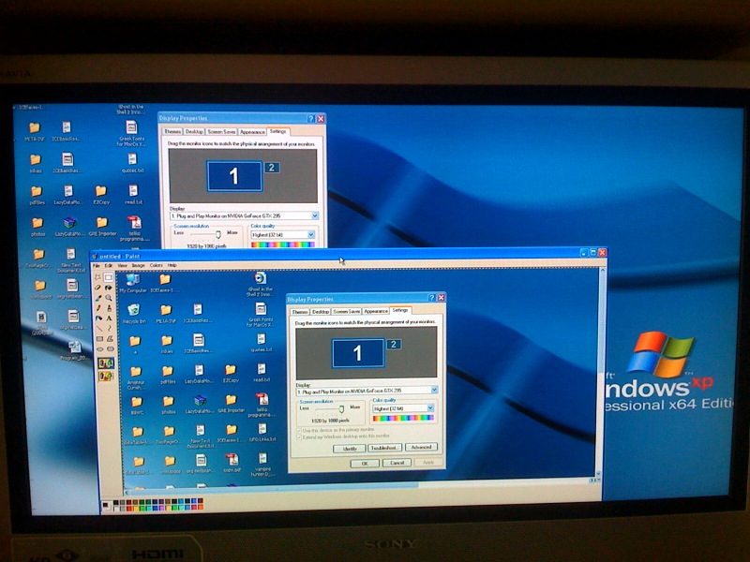Open the View menu in Paint
The image size is (750, 562).
[x=123, y=265]
